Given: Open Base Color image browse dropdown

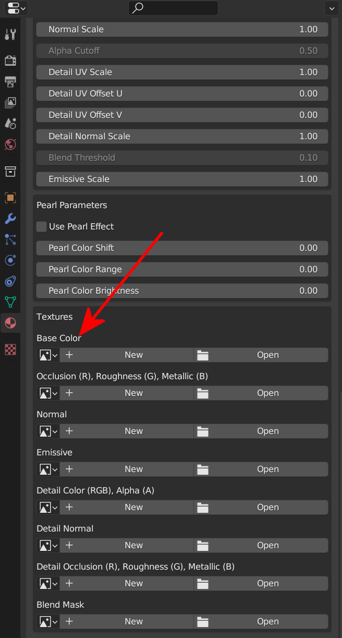Looking at the screenshot, I should 48,355.
